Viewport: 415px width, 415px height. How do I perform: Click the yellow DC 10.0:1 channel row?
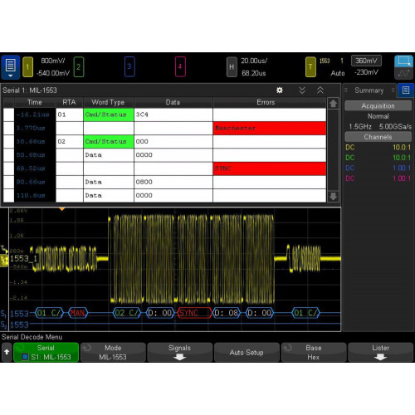pyautogui.click(x=378, y=148)
